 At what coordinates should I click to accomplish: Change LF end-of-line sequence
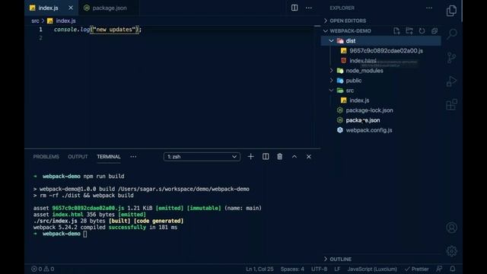pos(337,269)
